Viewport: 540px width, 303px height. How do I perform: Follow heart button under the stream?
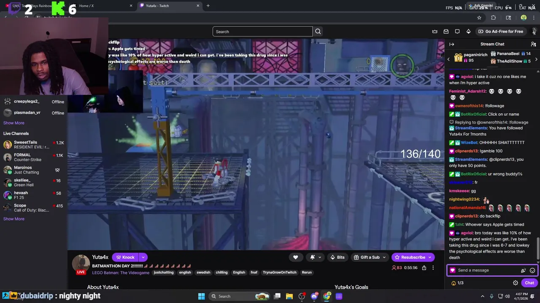coord(296,257)
